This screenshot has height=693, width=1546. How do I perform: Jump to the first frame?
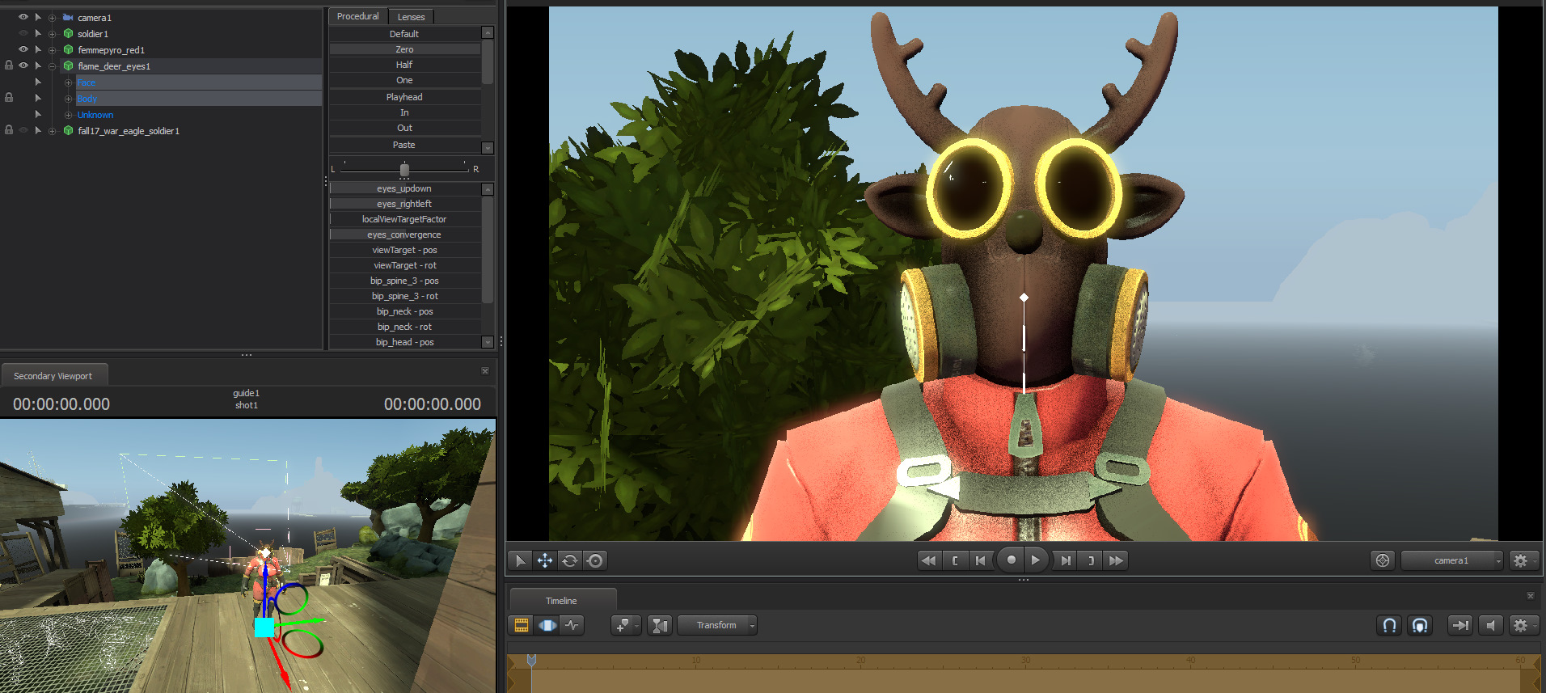click(x=929, y=560)
